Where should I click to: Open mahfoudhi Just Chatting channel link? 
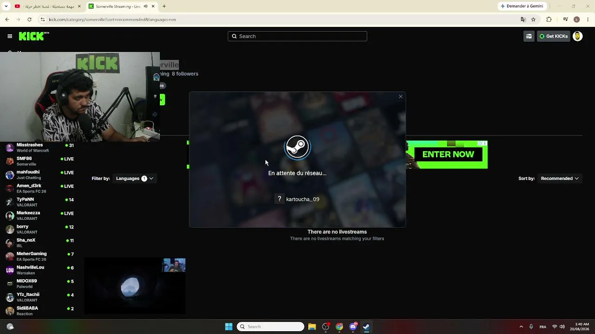click(39, 175)
